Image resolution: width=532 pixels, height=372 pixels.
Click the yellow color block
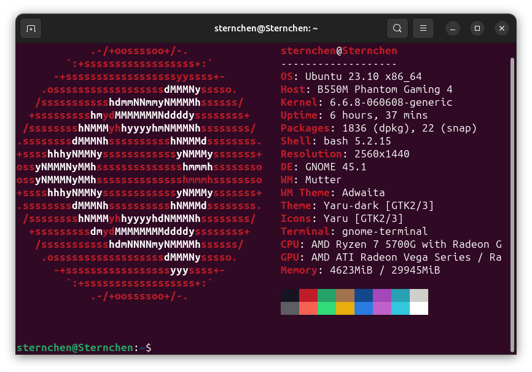[345, 309]
